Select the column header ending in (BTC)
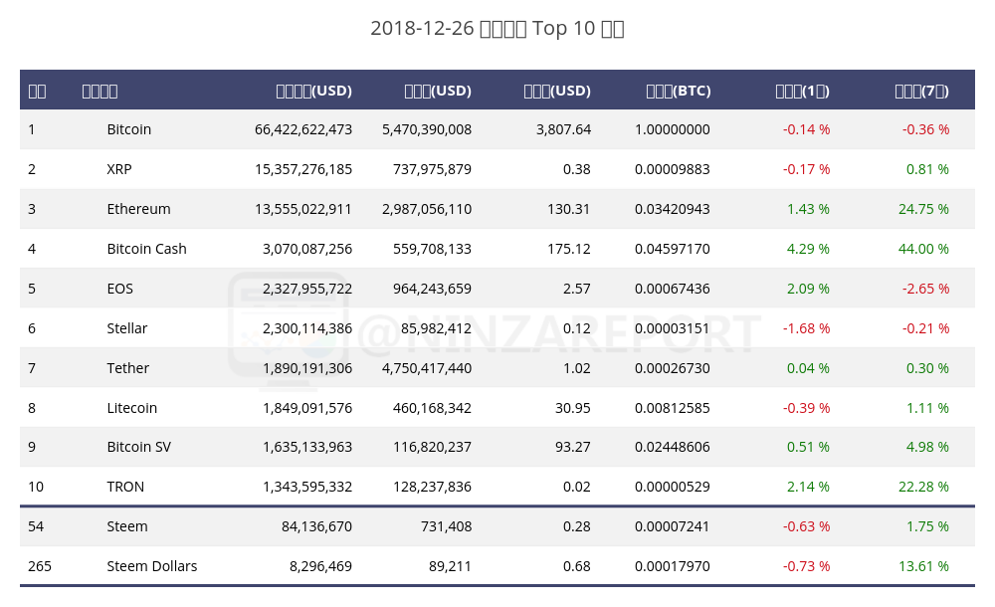This screenshot has width=995, height=607. click(x=679, y=91)
